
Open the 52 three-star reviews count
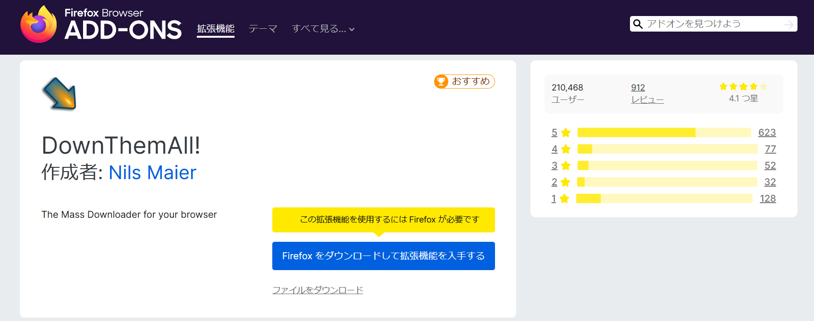[770, 165]
